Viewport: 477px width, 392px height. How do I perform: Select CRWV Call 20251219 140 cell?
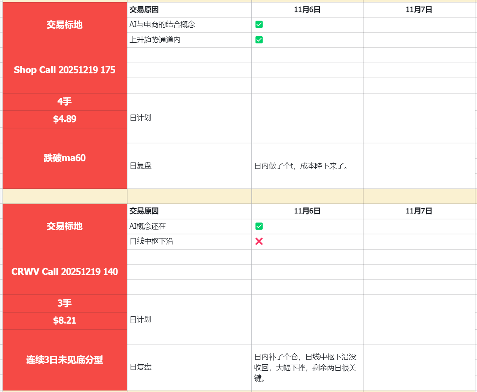tap(65, 271)
